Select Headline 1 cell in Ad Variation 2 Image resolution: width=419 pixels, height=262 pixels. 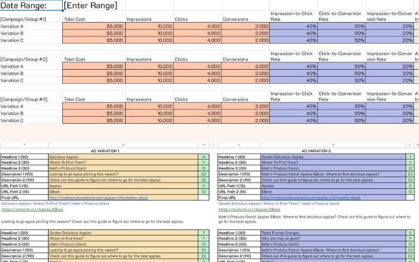238,157
